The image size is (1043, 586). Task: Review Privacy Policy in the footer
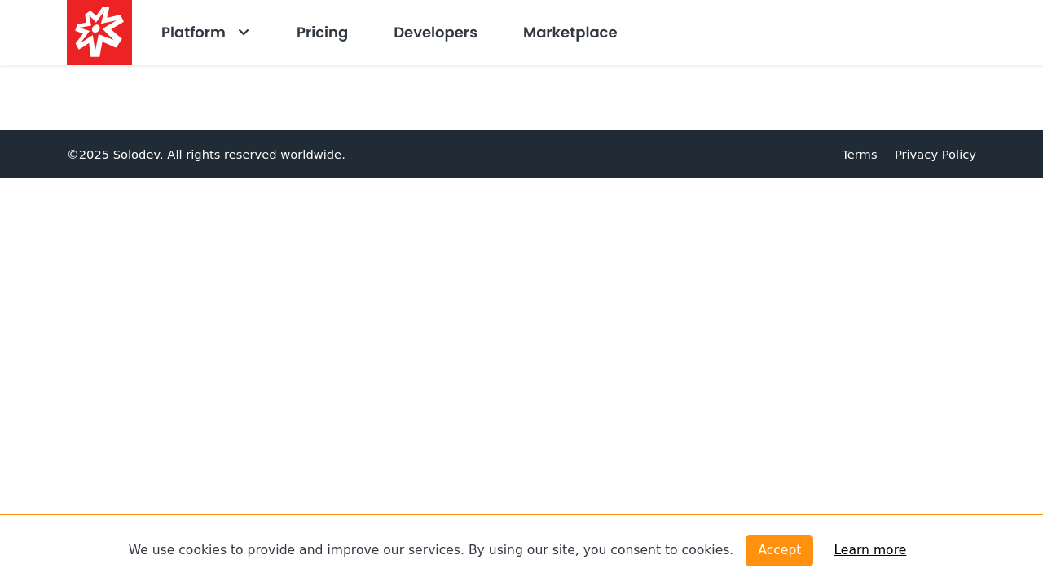click(935, 153)
